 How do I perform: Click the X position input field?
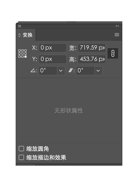pos(53,48)
